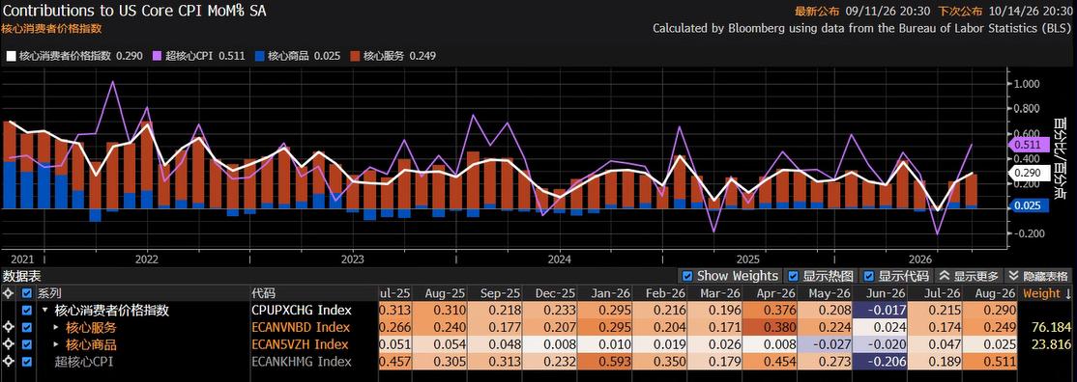Uncheck the 超核心CPI series checkbox
The width and height of the screenshot is (1077, 382).
[x=27, y=362]
